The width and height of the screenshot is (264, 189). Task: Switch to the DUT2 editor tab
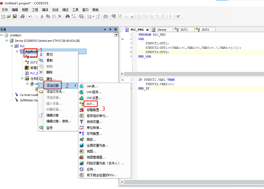[205, 30]
